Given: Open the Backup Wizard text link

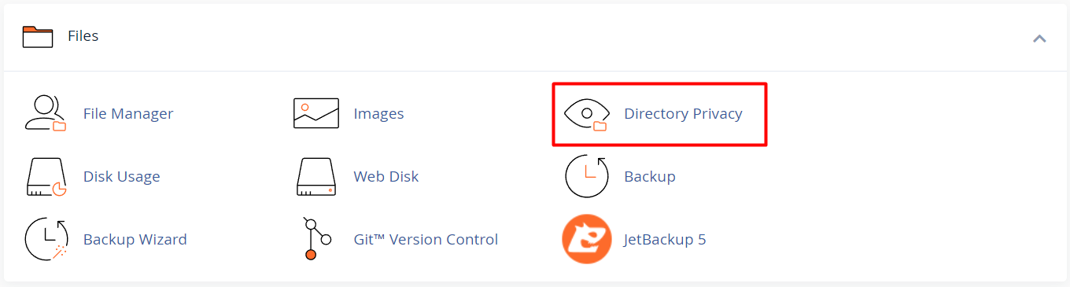Looking at the screenshot, I should (135, 239).
